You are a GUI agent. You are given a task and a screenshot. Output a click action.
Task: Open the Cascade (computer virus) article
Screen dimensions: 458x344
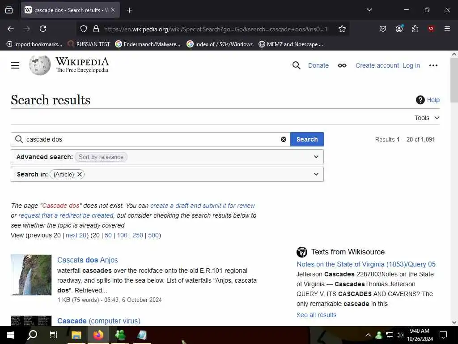pos(99,321)
